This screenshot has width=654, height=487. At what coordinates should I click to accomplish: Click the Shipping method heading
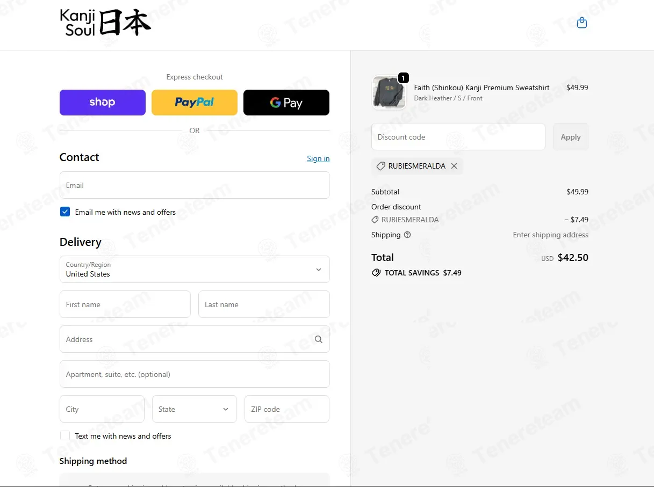click(93, 461)
